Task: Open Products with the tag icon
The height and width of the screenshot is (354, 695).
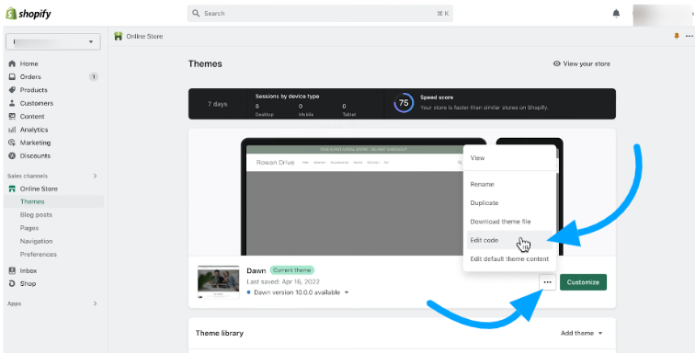Action: coord(12,90)
